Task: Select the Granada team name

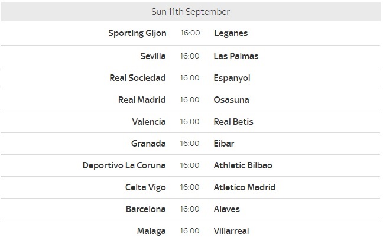Action: [x=148, y=143]
